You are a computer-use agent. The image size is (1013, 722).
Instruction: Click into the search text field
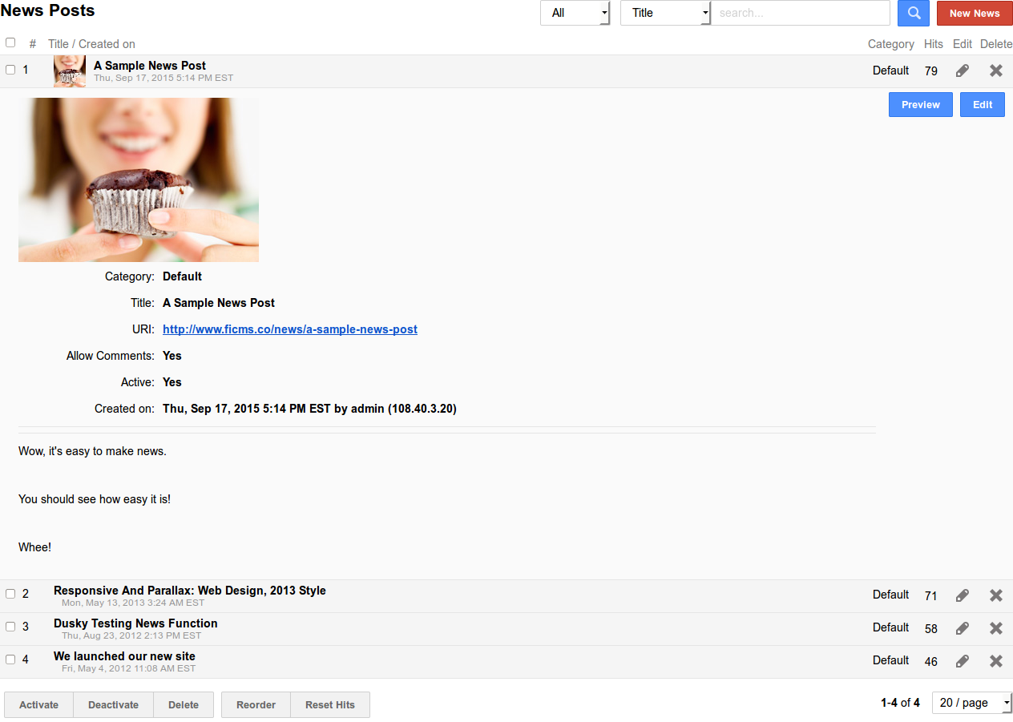click(x=801, y=13)
